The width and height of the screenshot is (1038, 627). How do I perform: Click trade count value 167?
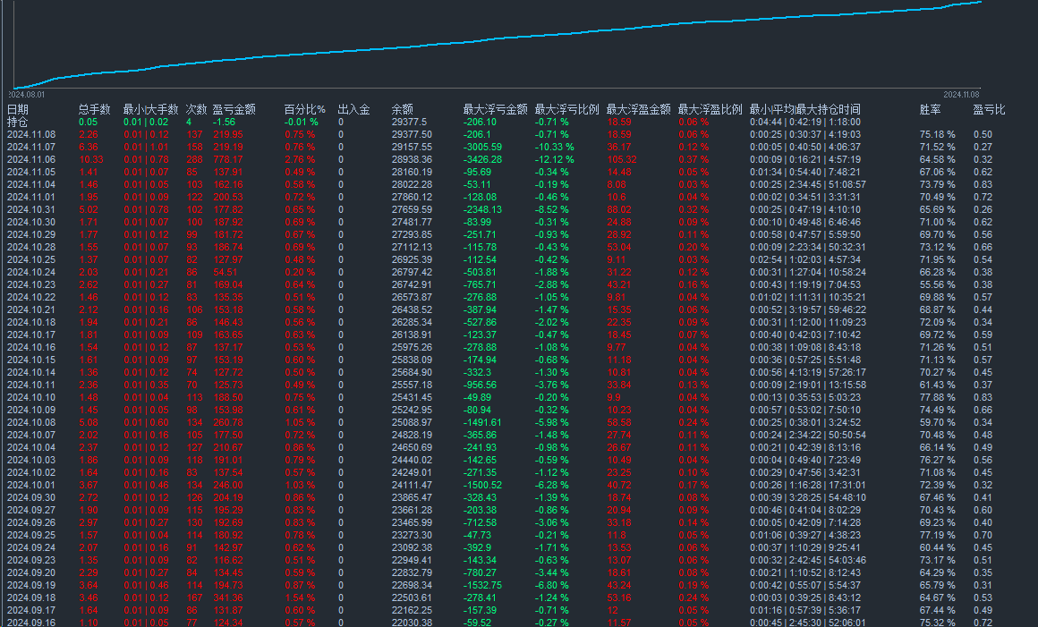[x=195, y=597]
